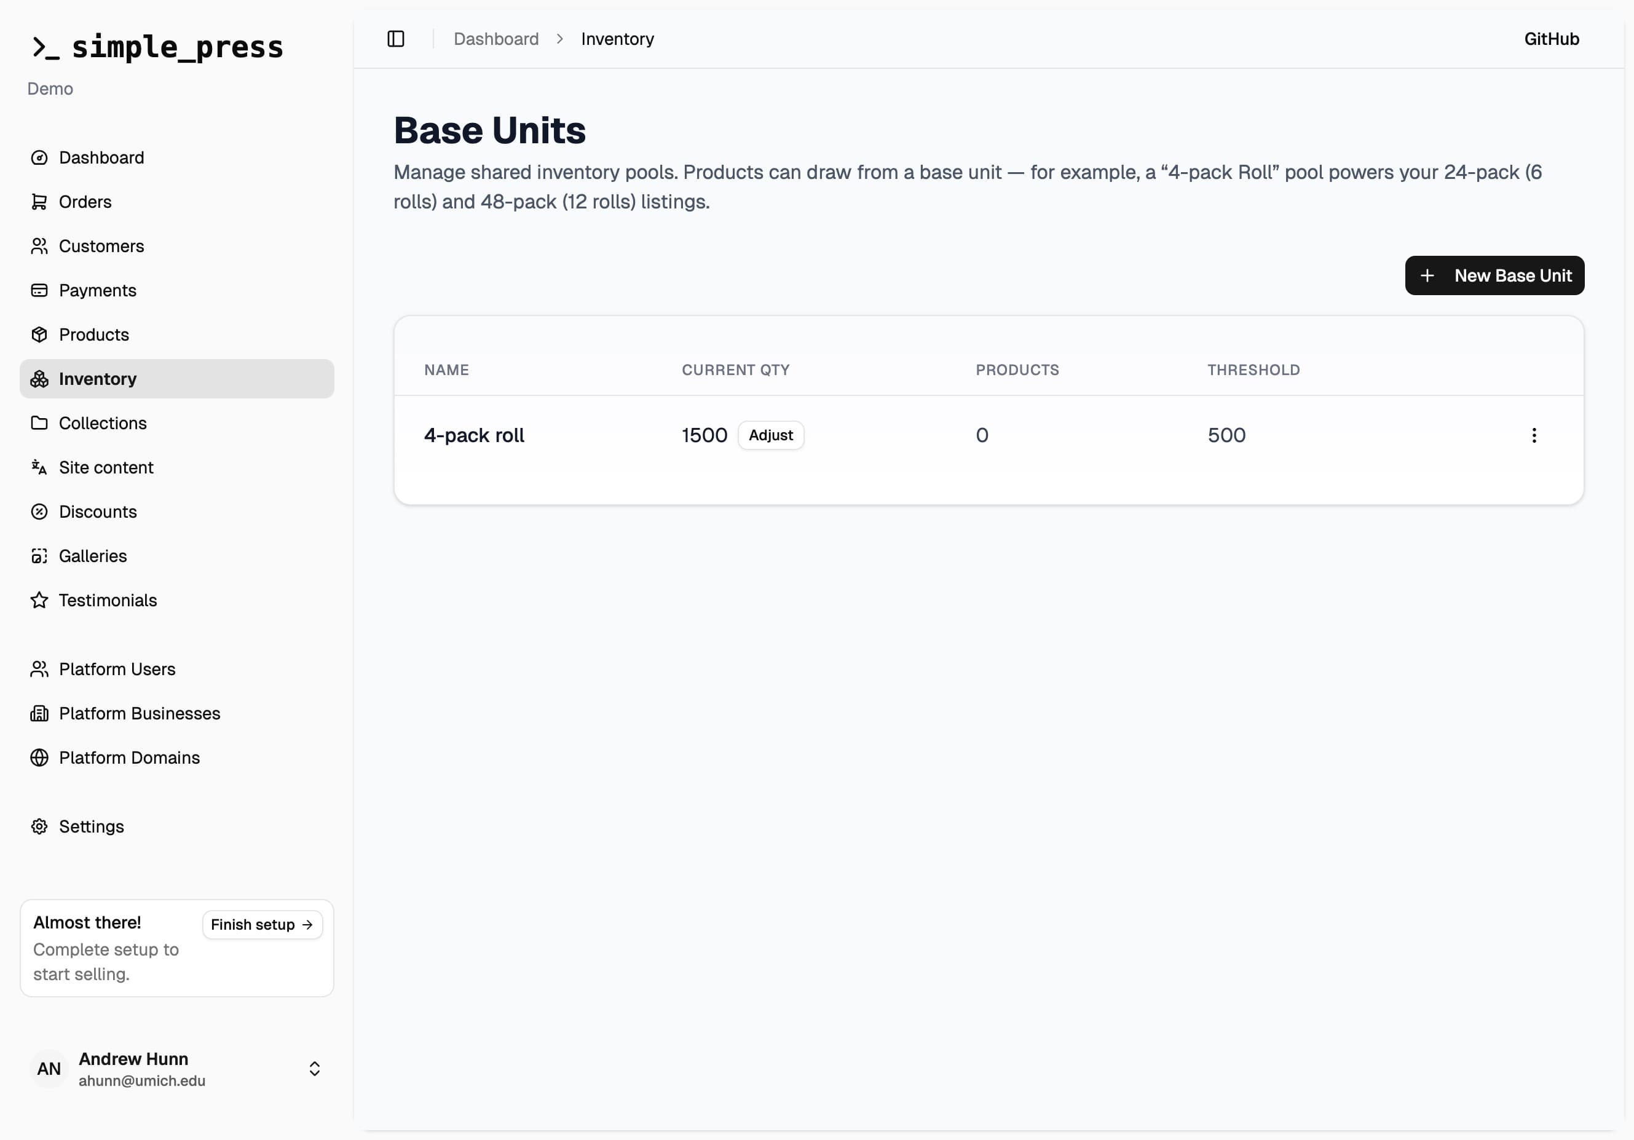Click the Finish setup button
Viewport: 1634px width, 1140px height.
point(262,924)
